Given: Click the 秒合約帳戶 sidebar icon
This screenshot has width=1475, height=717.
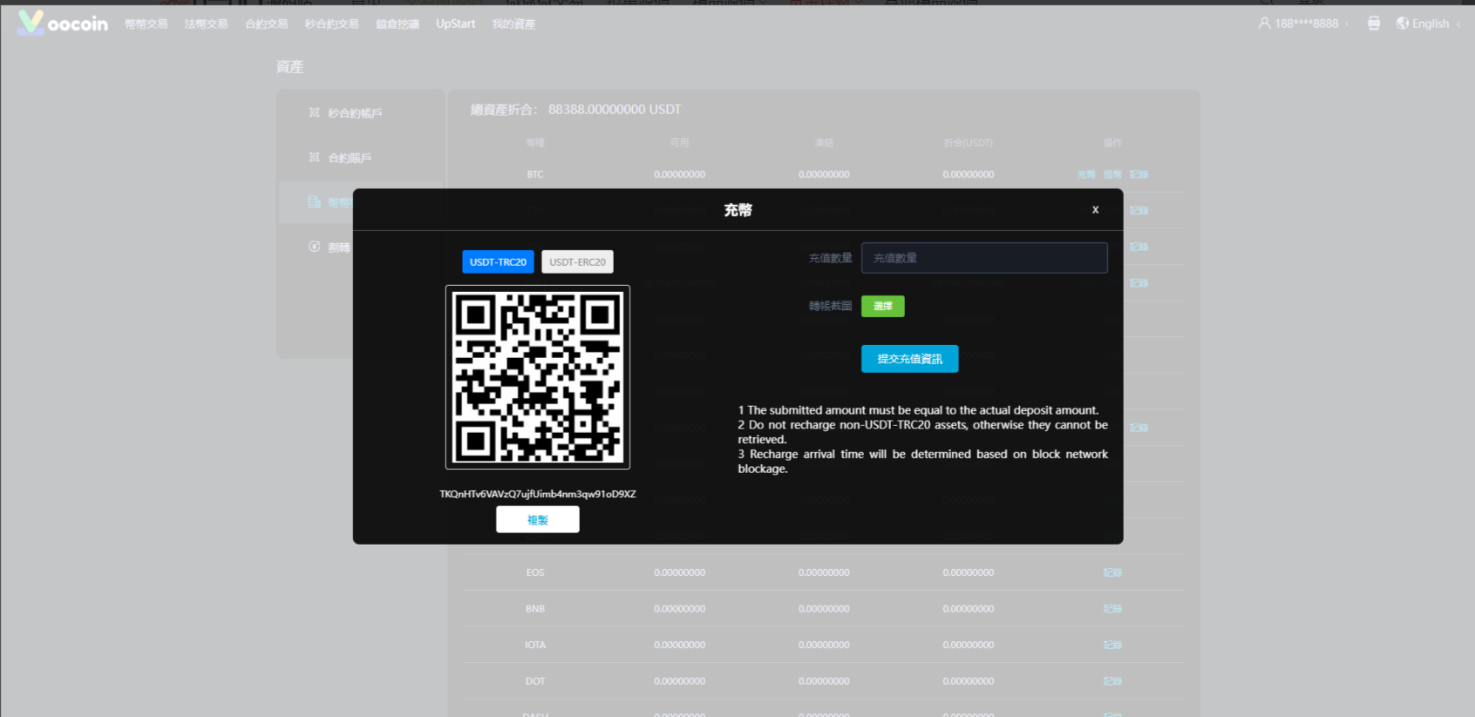Looking at the screenshot, I should tap(315, 112).
